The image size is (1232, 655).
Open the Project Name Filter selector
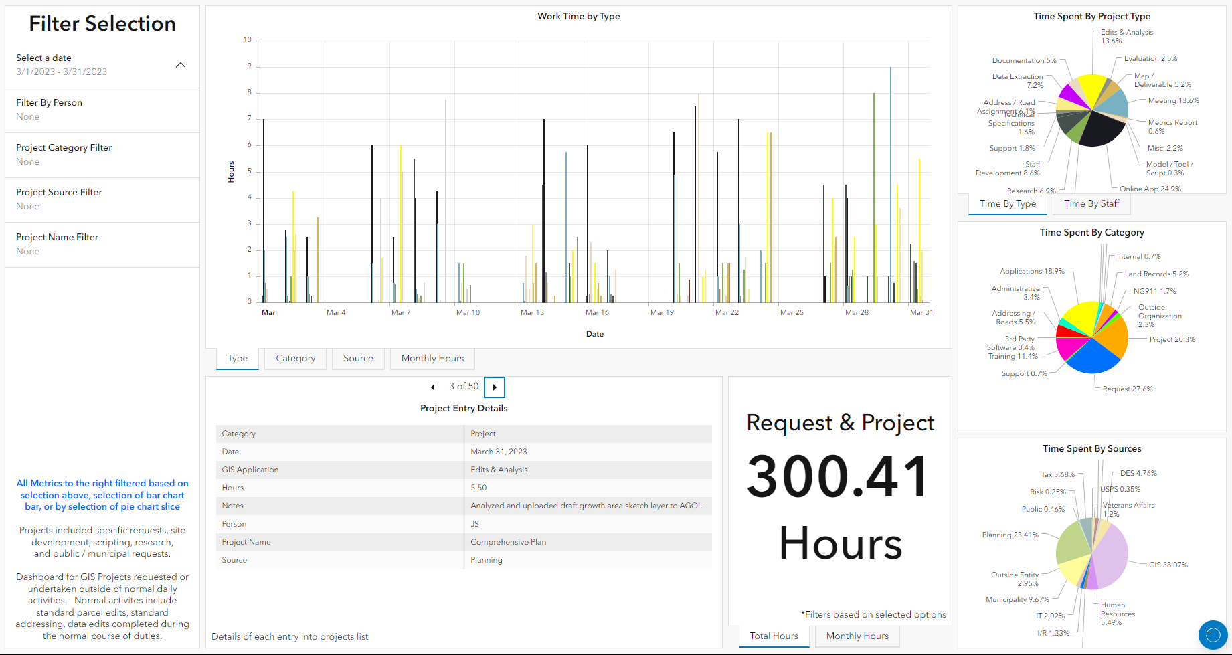[x=102, y=244]
